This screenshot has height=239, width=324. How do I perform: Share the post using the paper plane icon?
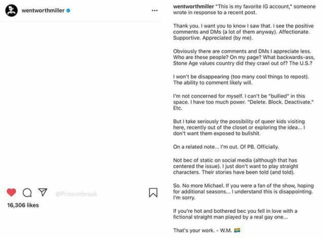tap(42, 193)
